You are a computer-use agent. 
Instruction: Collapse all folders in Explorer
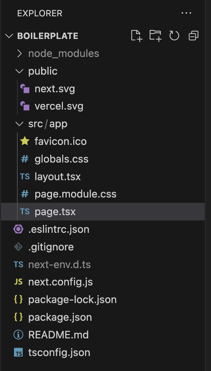click(193, 36)
